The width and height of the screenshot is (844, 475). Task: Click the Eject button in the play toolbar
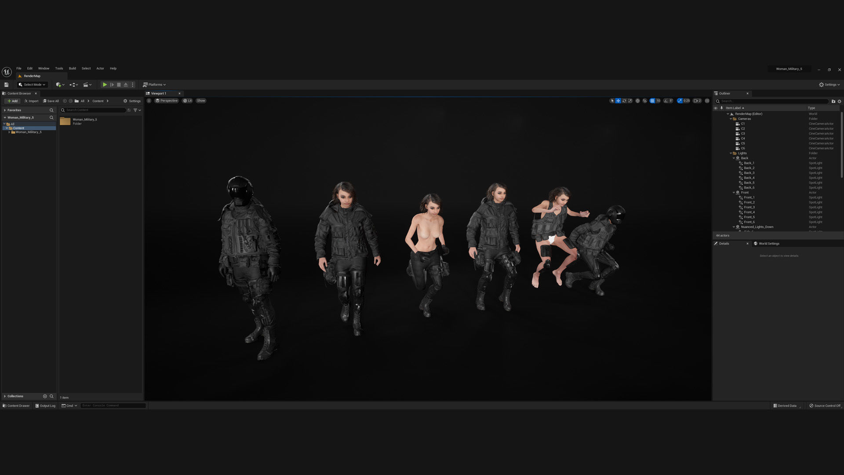click(126, 84)
